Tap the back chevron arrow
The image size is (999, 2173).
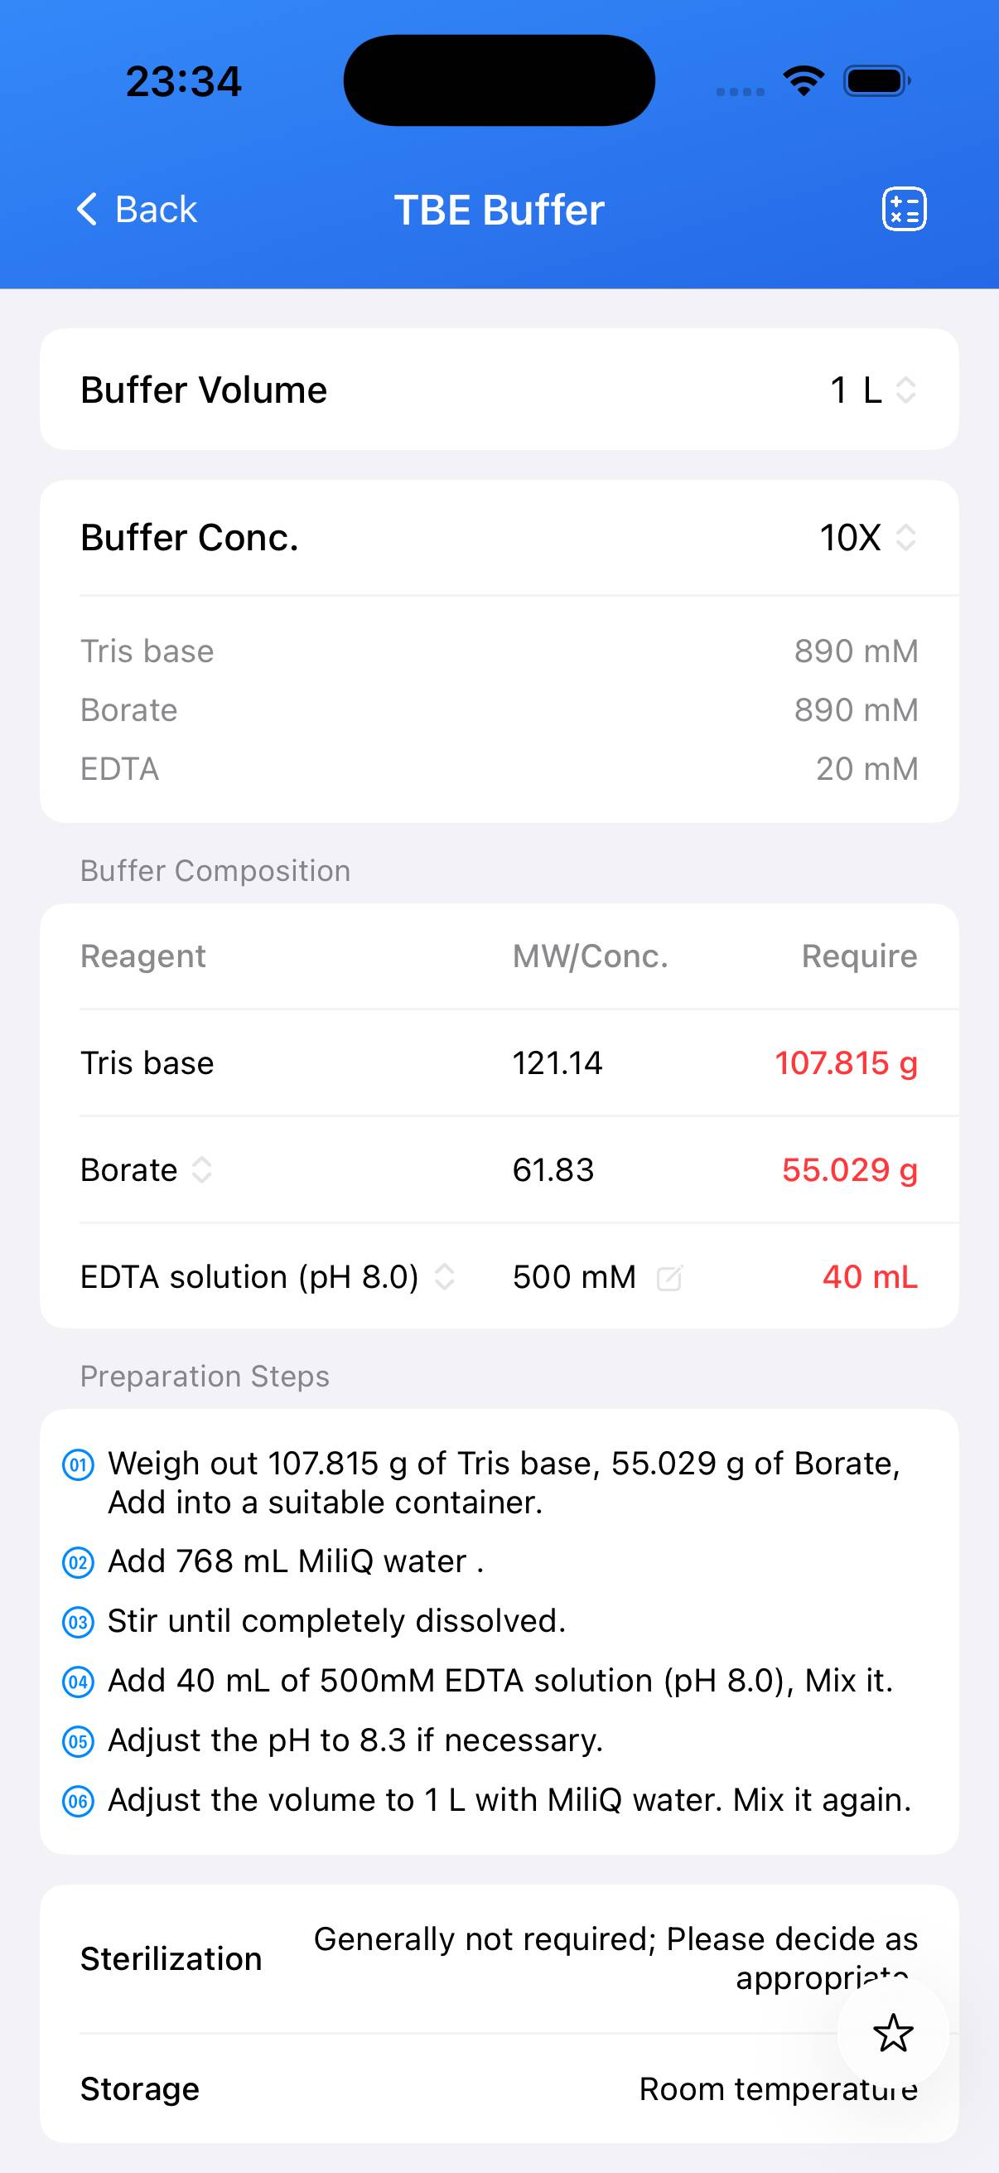point(87,209)
